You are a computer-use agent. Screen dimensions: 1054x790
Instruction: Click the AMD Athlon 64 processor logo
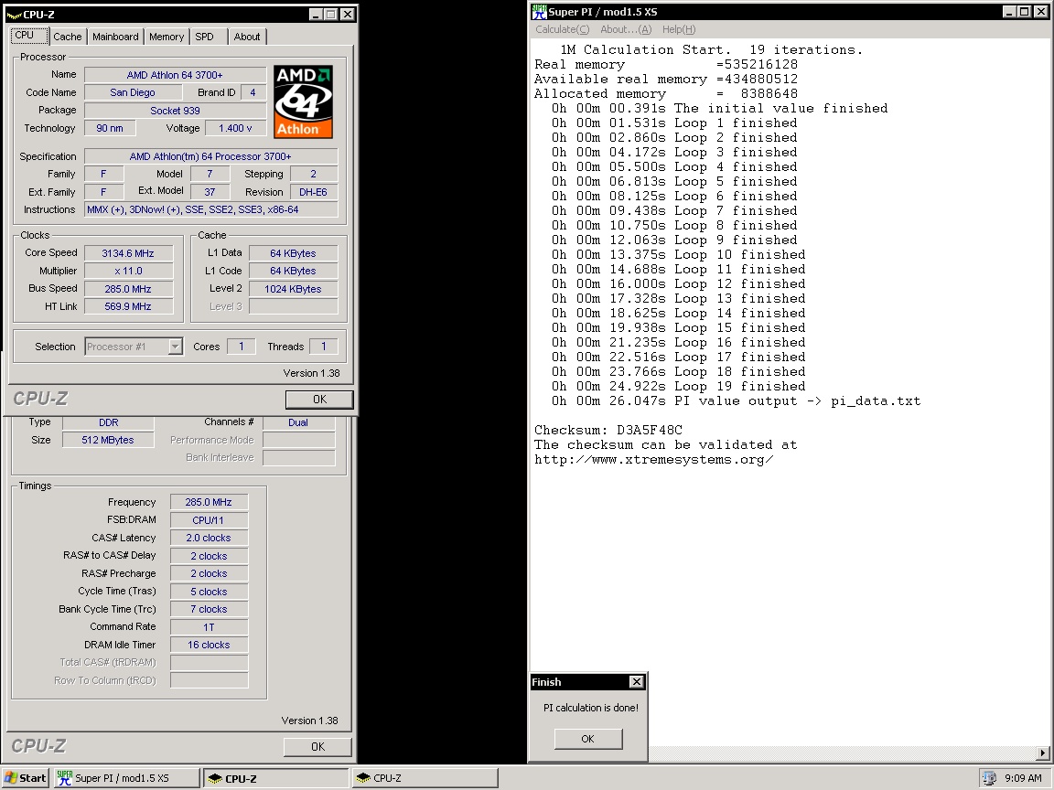[303, 101]
